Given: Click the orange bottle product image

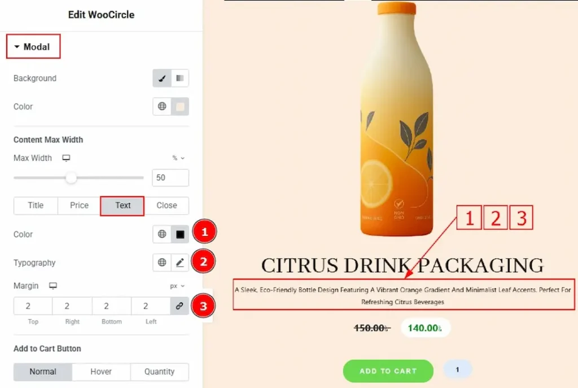Looking at the screenshot, I should (397, 119).
